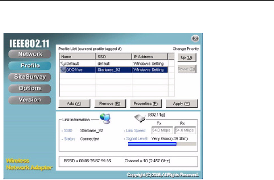Add a new profile with Add (A)
Image resolution: width=274 pixels, height=180 pixels.
[74, 104]
